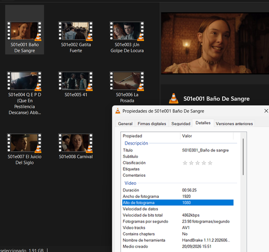Open the Firmas digitales tab
Image resolution: width=269 pixels, height=252 pixels.
(152, 124)
